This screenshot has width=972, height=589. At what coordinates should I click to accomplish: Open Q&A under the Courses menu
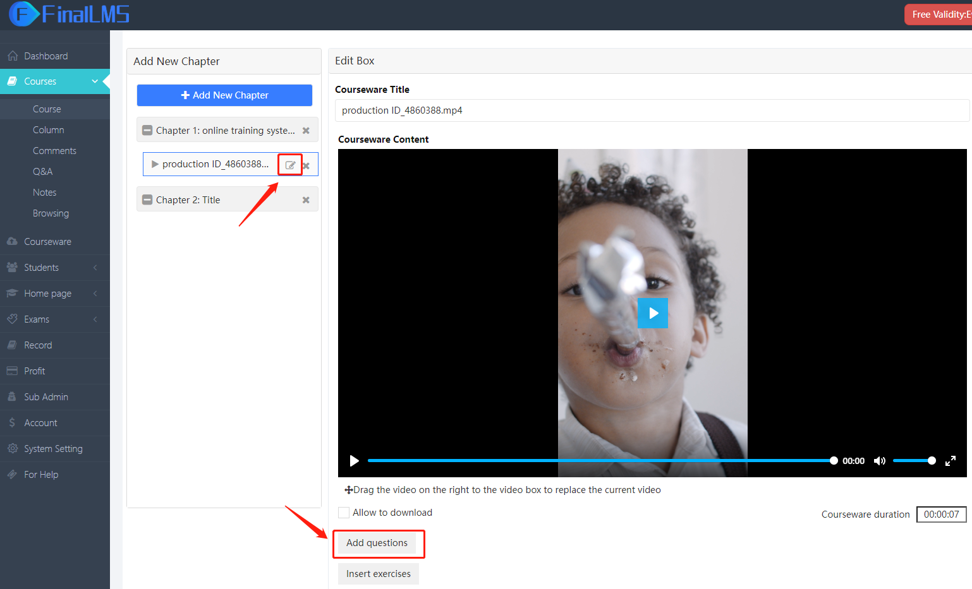42,172
